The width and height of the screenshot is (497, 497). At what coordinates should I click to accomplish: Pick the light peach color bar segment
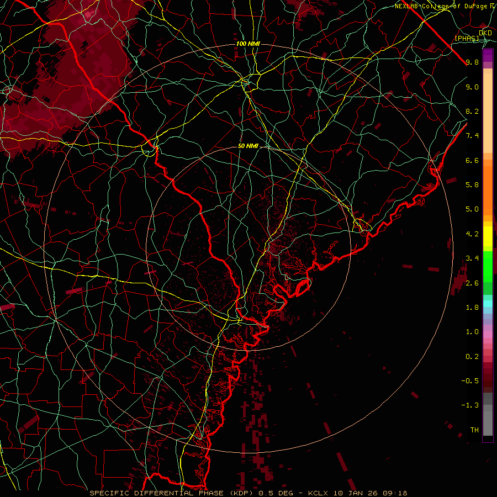(x=488, y=113)
